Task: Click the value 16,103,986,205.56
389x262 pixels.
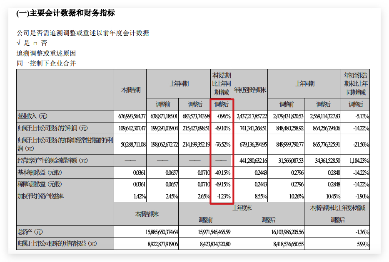Action: [287, 232]
